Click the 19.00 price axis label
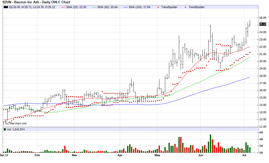The height and width of the screenshot is (163, 269). tap(263, 68)
